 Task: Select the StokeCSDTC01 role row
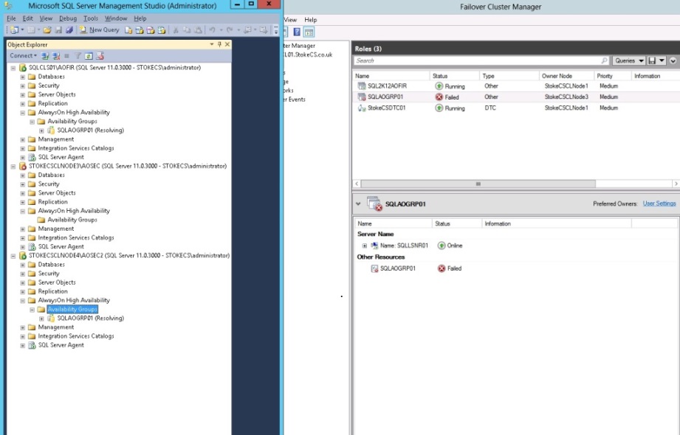point(516,108)
